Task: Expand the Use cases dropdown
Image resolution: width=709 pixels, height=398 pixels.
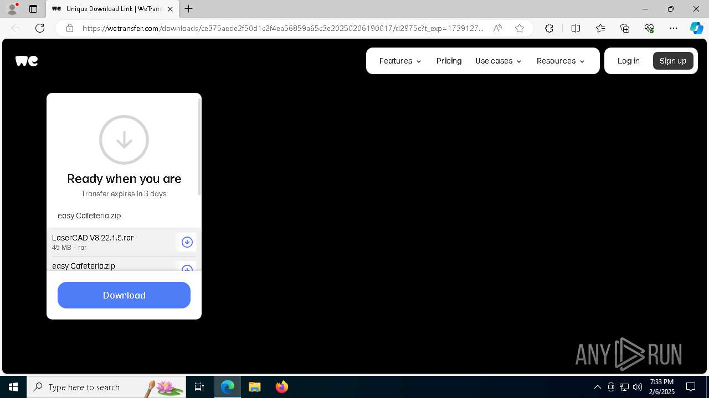Action: pyautogui.click(x=499, y=61)
